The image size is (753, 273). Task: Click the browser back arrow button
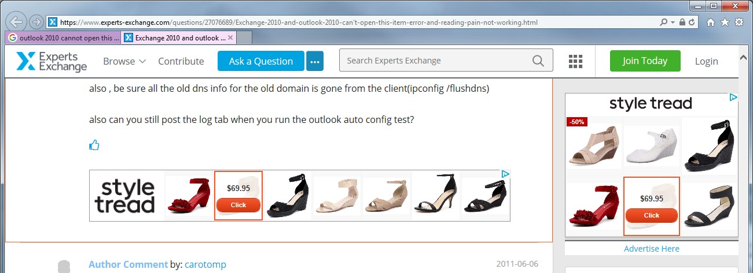coord(17,22)
